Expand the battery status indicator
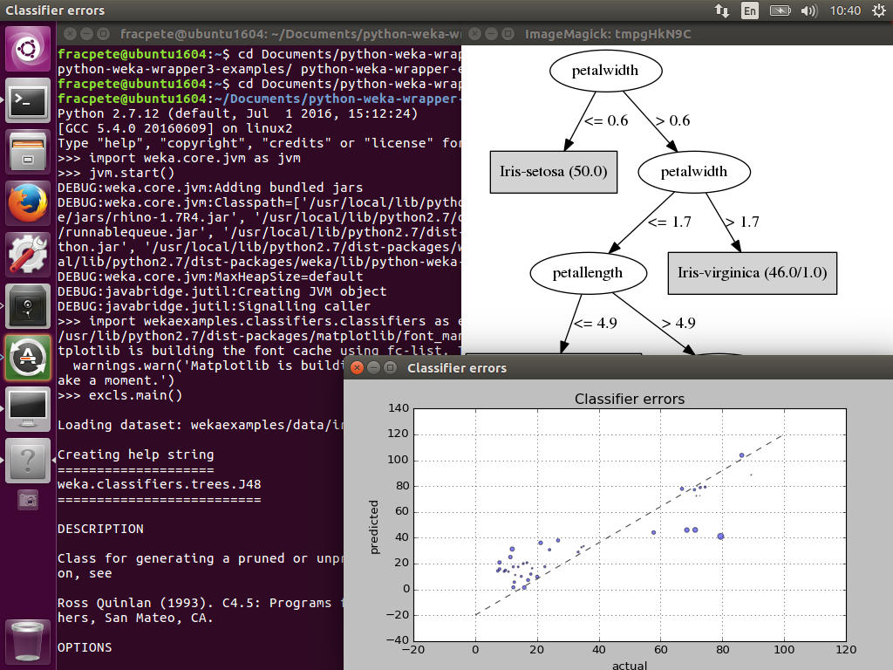Image resolution: width=893 pixels, height=670 pixels. coord(780,10)
